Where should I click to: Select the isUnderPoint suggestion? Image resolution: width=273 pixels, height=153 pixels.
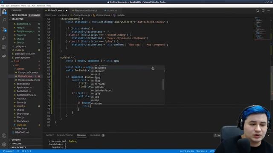click(x=128, y=91)
